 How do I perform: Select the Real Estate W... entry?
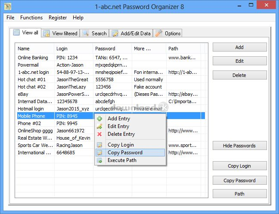pos(111,138)
